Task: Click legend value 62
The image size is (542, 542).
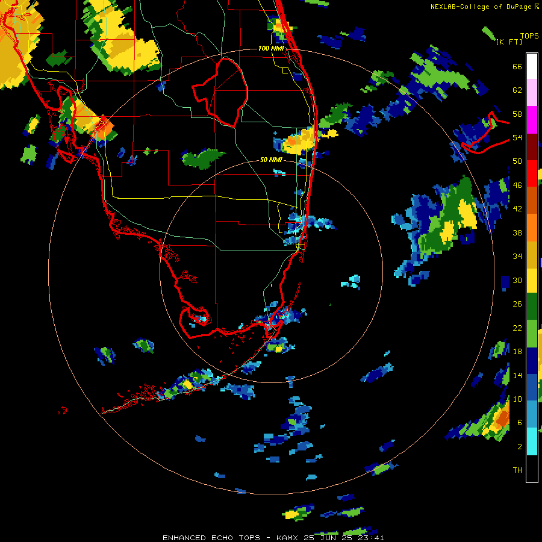Action: pyautogui.click(x=517, y=90)
